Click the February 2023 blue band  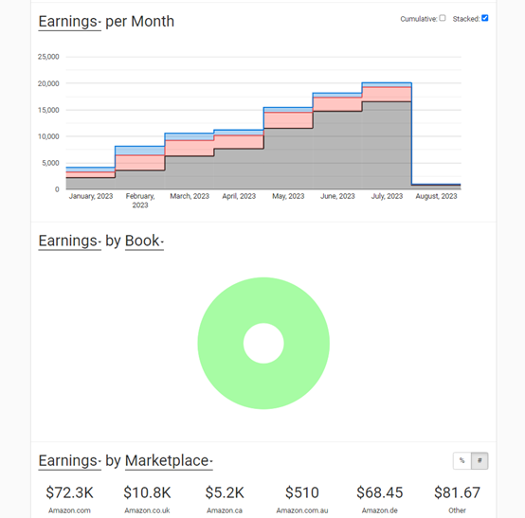pos(140,151)
